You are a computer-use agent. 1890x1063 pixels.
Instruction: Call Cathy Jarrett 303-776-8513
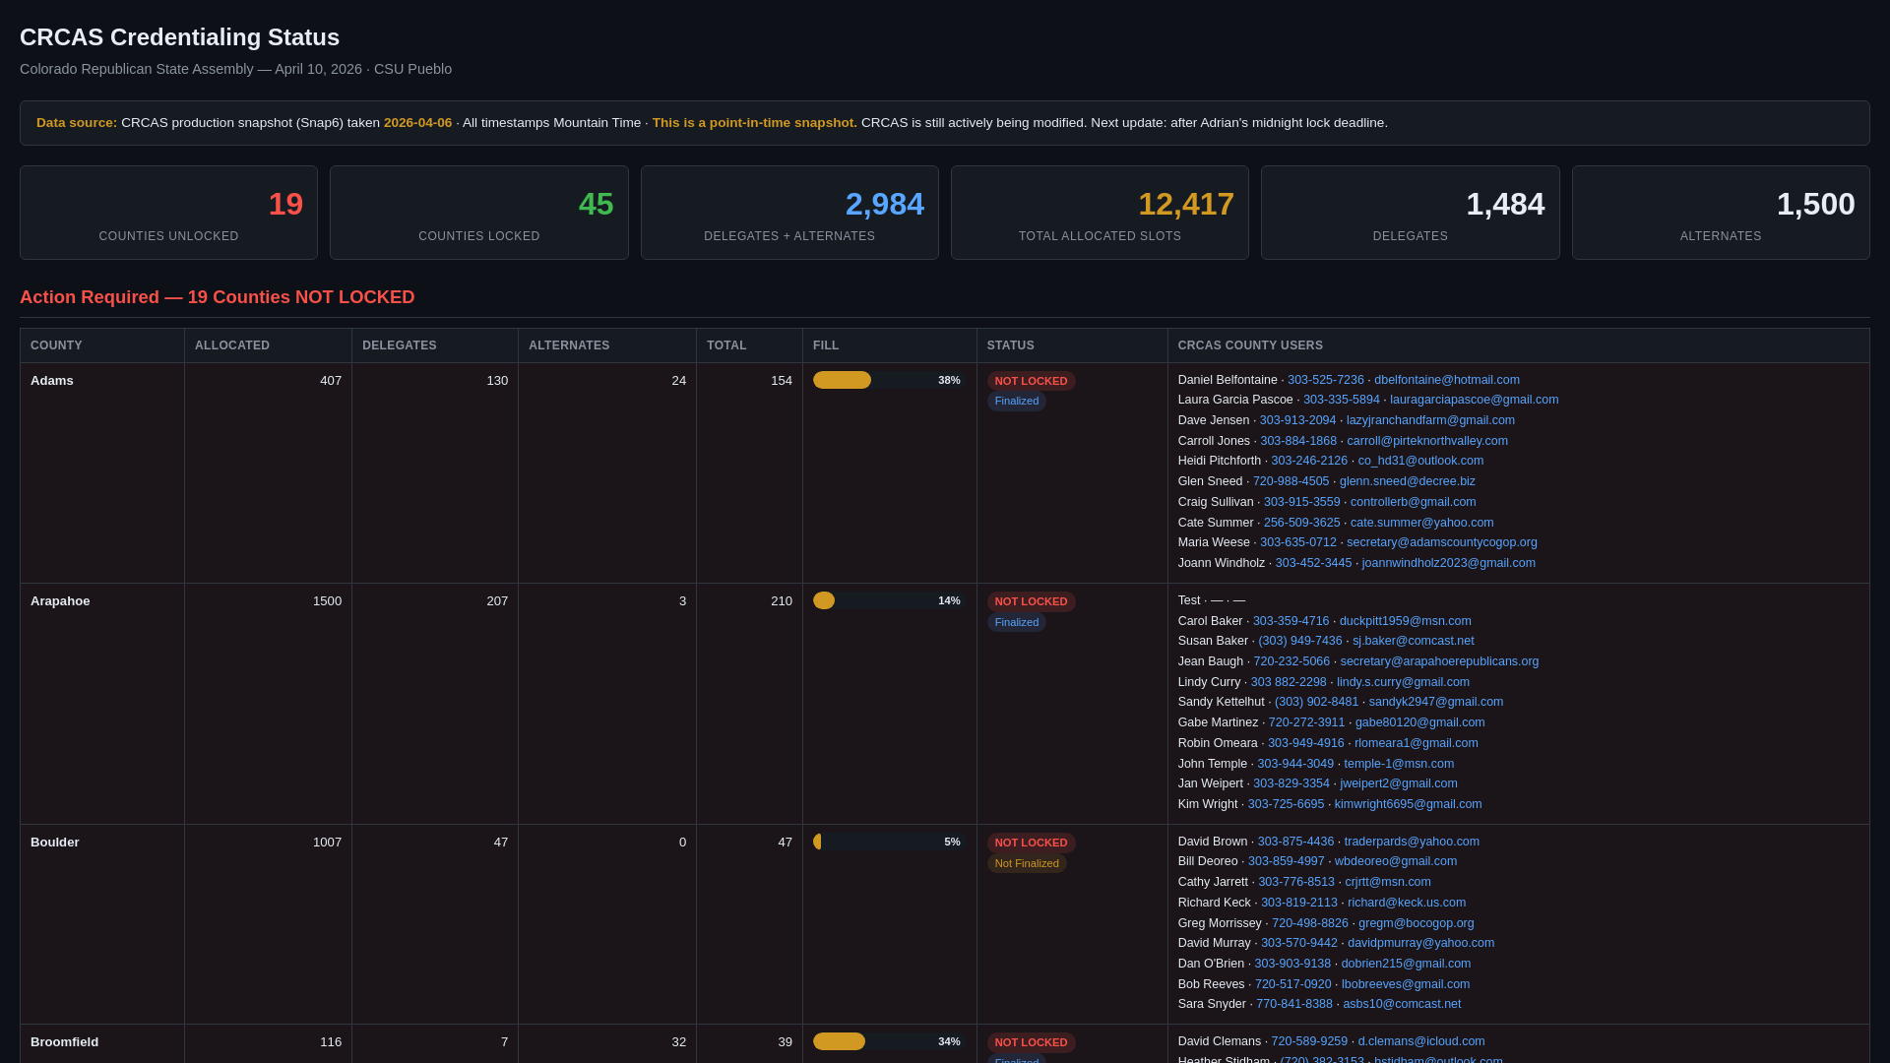1295,882
